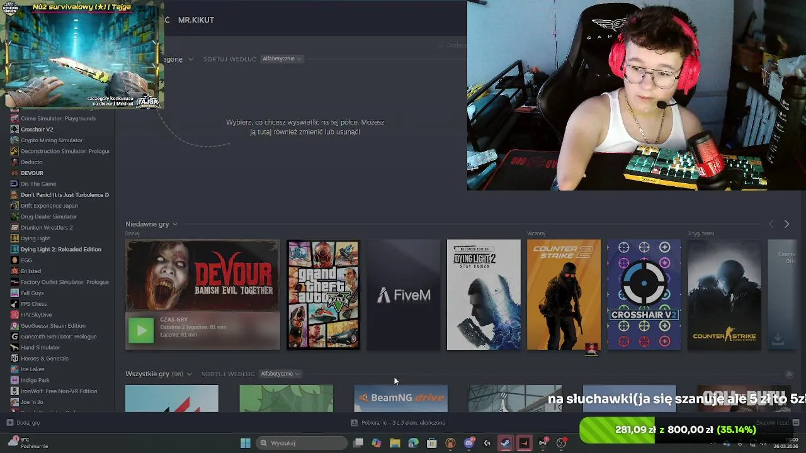Launch Microsoft Edge from the taskbar
Screen dimensions: 806x453
coord(413,443)
